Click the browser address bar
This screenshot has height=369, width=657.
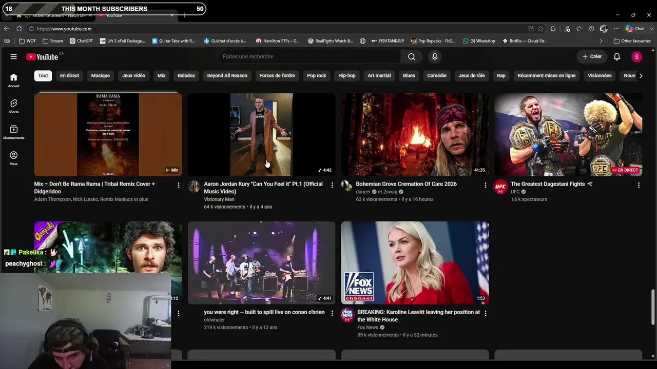[x=277, y=29]
